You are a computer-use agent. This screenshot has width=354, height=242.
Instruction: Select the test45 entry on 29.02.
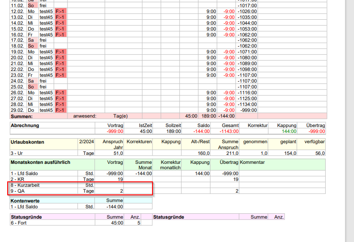tap(46, 110)
